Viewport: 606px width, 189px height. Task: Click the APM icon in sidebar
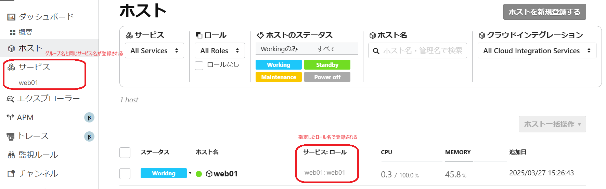click(x=10, y=117)
